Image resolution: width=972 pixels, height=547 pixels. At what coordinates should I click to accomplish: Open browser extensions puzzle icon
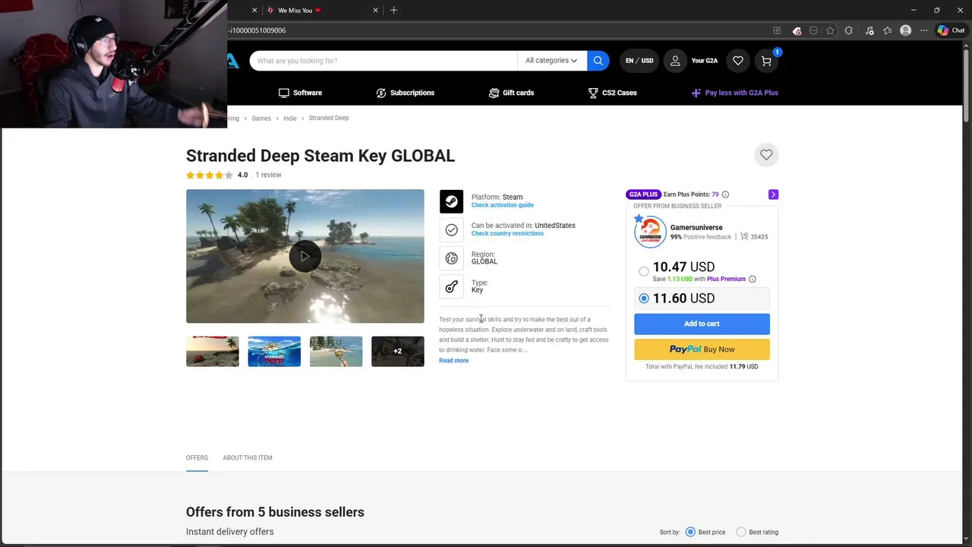849,30
